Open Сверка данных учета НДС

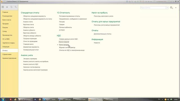click(x=68, y=39)
